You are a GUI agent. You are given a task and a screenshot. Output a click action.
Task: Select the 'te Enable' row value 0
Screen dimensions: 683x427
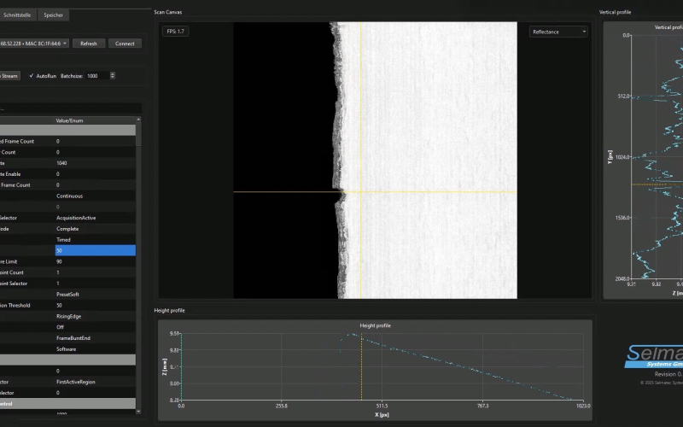tap(95, 174)
